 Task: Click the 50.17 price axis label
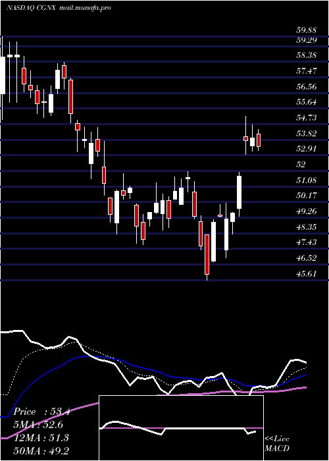tap(306, 196)
